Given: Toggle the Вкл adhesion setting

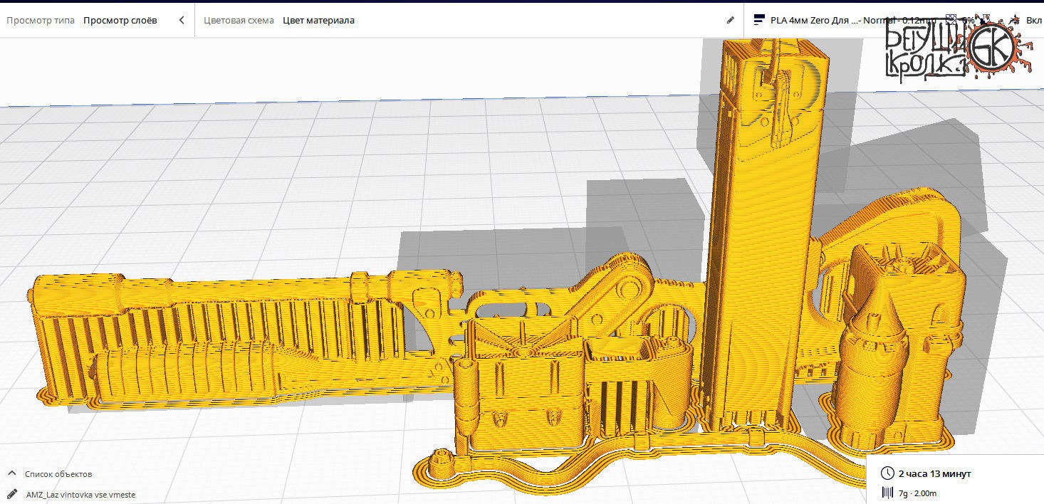Looking at the screenshot, I should pos(1034,20).
